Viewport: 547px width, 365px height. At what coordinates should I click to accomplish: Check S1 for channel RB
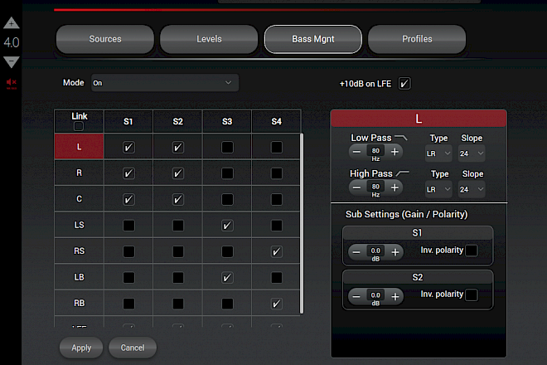coord(128,304)
